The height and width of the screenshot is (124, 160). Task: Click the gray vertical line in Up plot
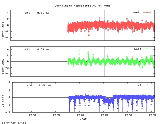(x=105, y=97)
